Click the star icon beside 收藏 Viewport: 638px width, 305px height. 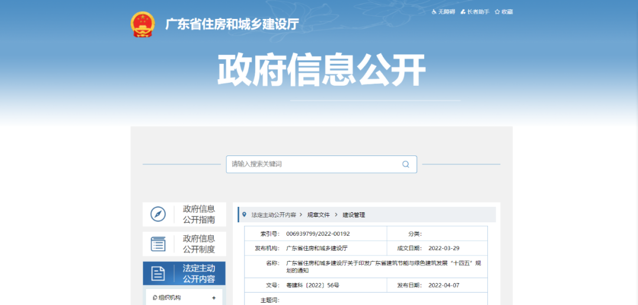coord(497,12)
